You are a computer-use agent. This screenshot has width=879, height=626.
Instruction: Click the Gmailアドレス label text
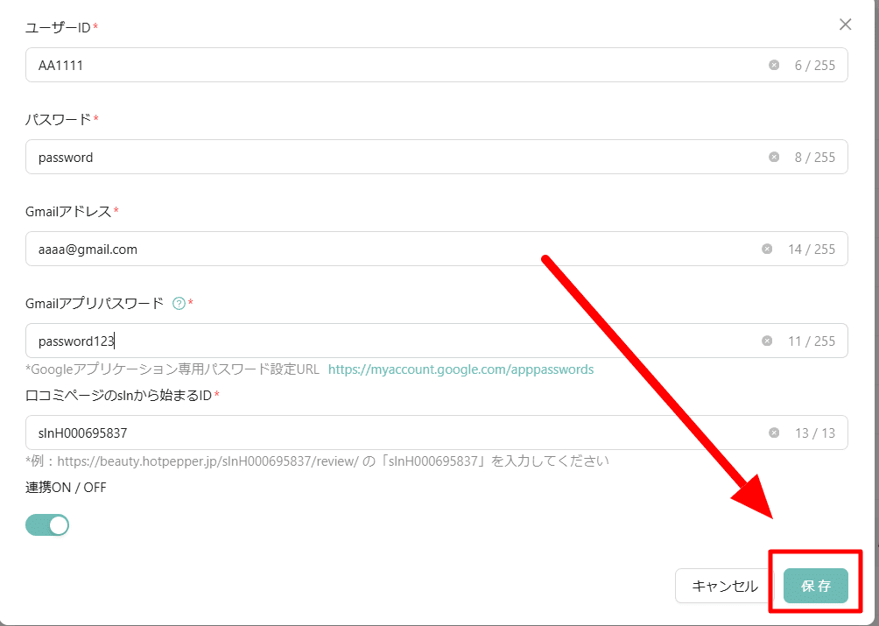[x=68, y=211]
